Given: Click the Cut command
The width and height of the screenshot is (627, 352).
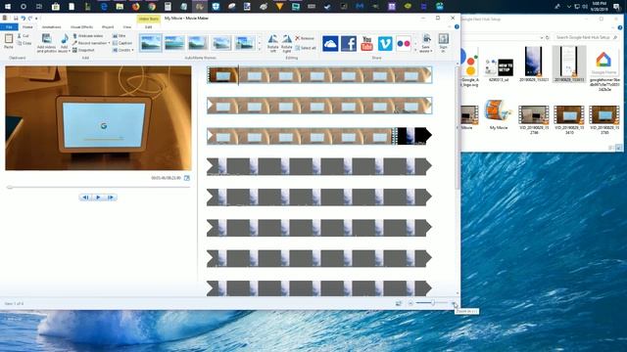Looking at the screenshot, I should (x=24, y=36).
